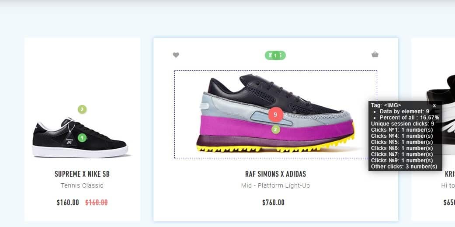Click the red 9 click marker
The height and width of the screenshot is (227, 455).
276,114
